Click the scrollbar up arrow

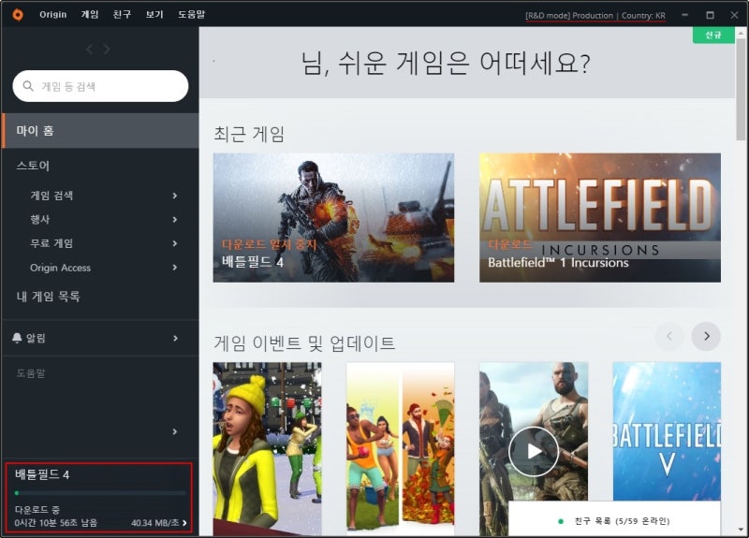[741, 33]
